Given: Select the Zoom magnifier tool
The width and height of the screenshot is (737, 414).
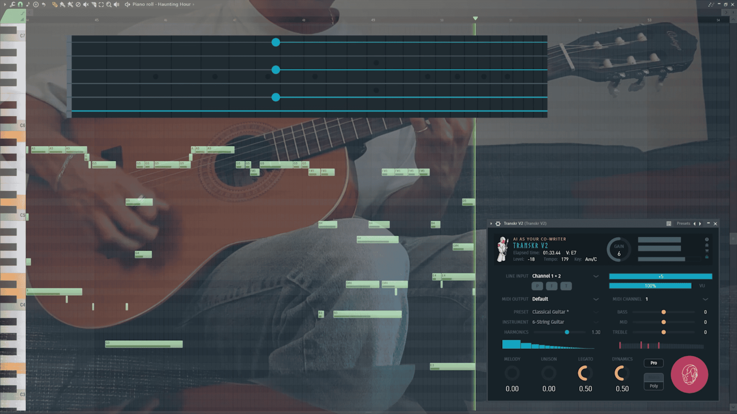Looking at the screenshot, I should [109, 5].
